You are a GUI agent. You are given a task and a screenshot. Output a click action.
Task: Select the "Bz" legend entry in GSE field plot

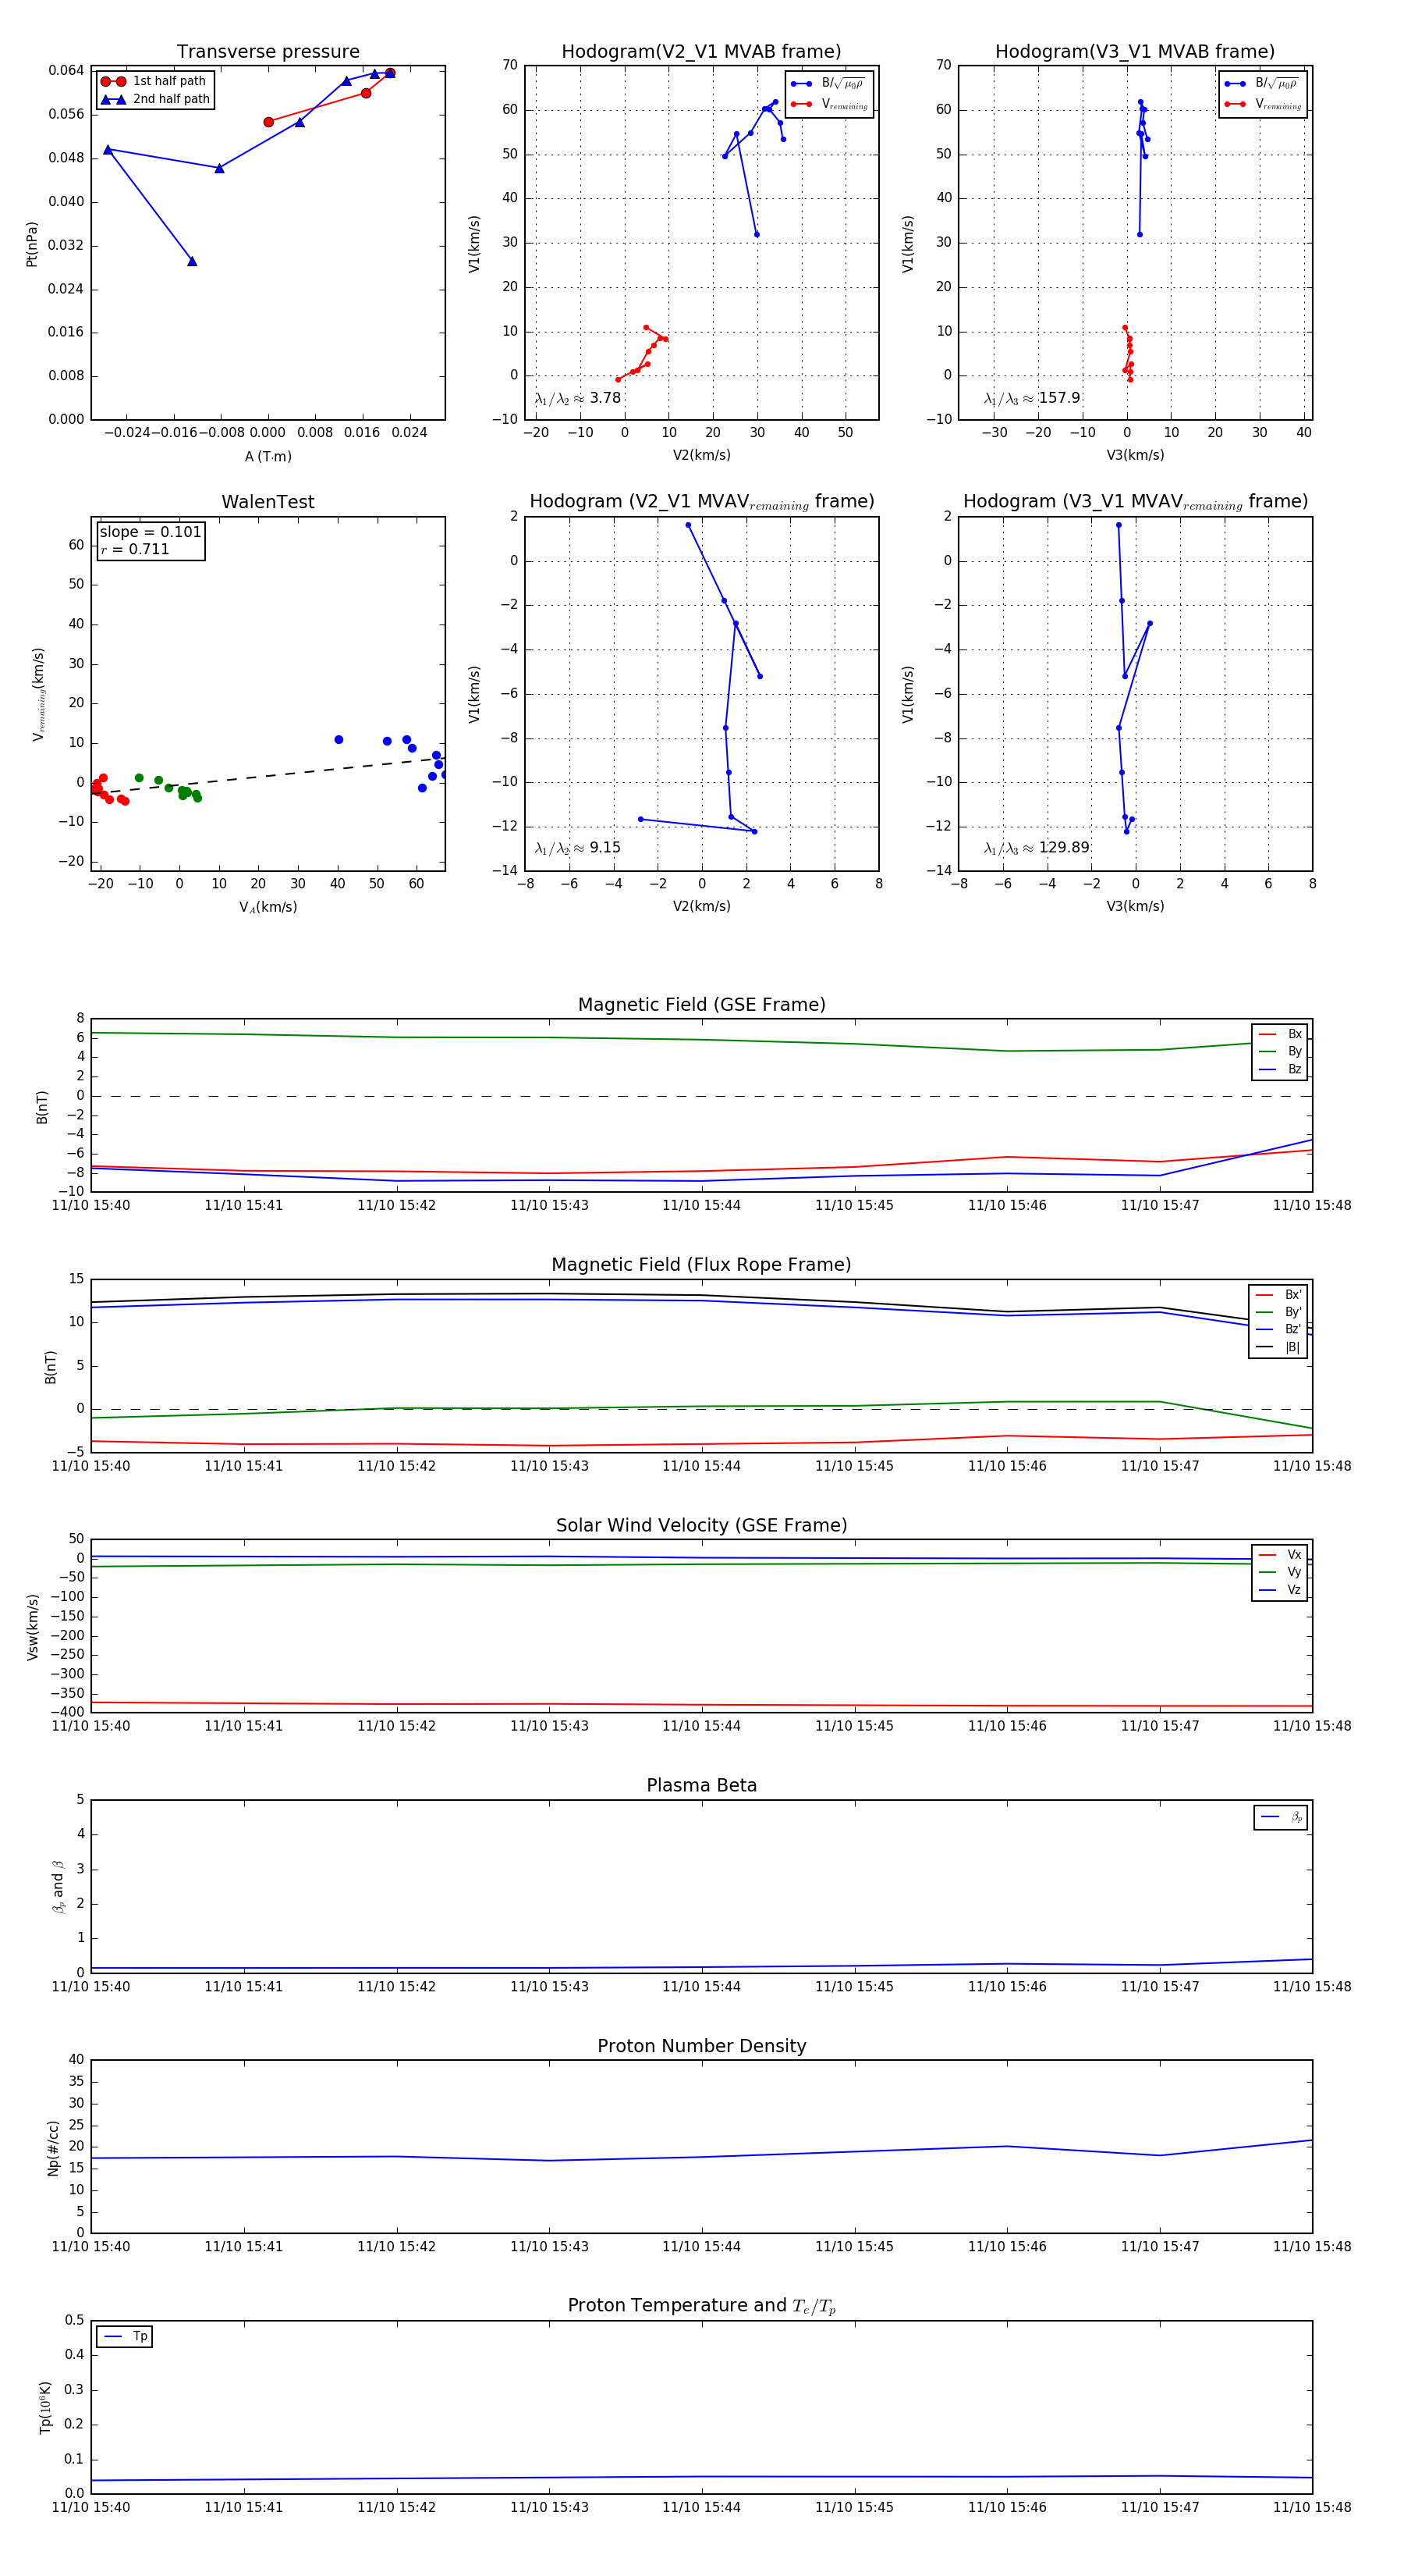1280,1069
